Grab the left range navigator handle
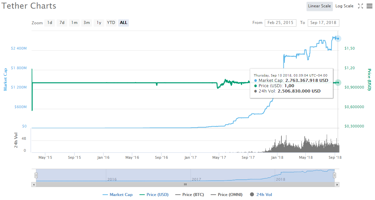This screenshot has width=375, height=200. (x=36, y=175)
